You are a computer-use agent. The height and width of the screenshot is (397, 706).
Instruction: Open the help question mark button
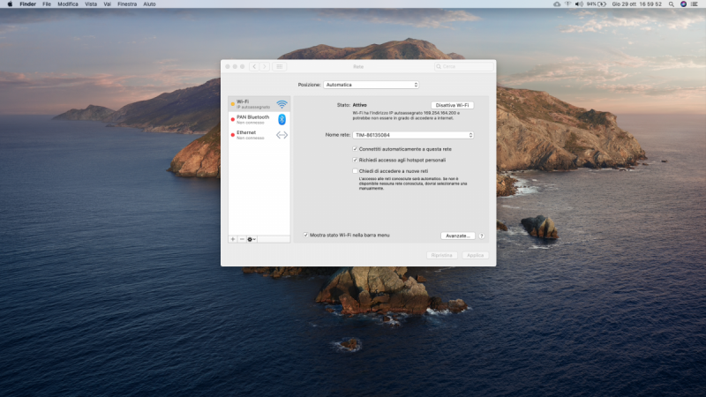(483, 236)
